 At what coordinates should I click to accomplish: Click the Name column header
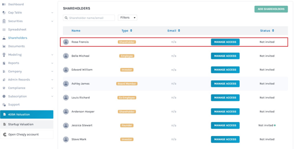coord(76,30)
